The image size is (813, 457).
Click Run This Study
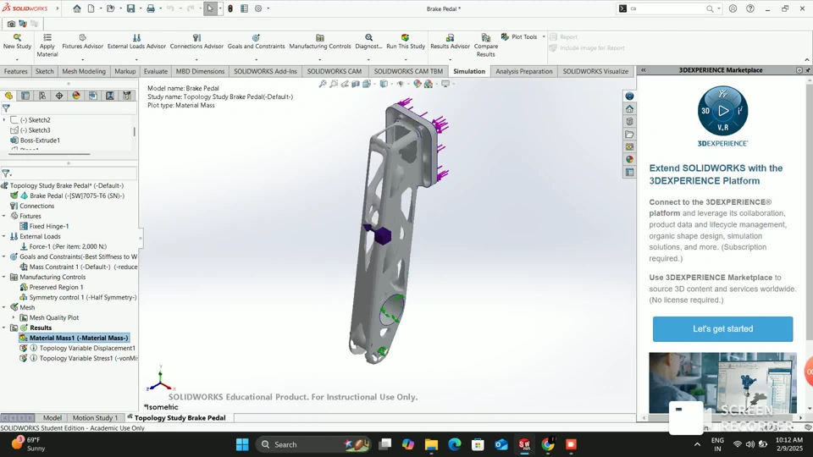tap(406, 41)
